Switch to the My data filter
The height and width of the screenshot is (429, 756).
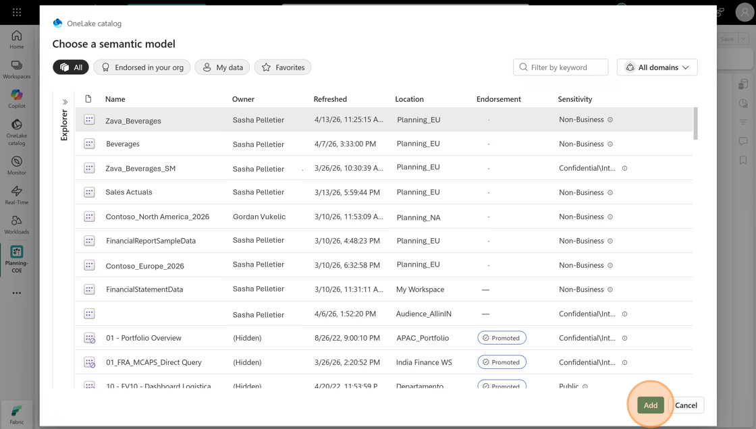[x=222, y=67]
